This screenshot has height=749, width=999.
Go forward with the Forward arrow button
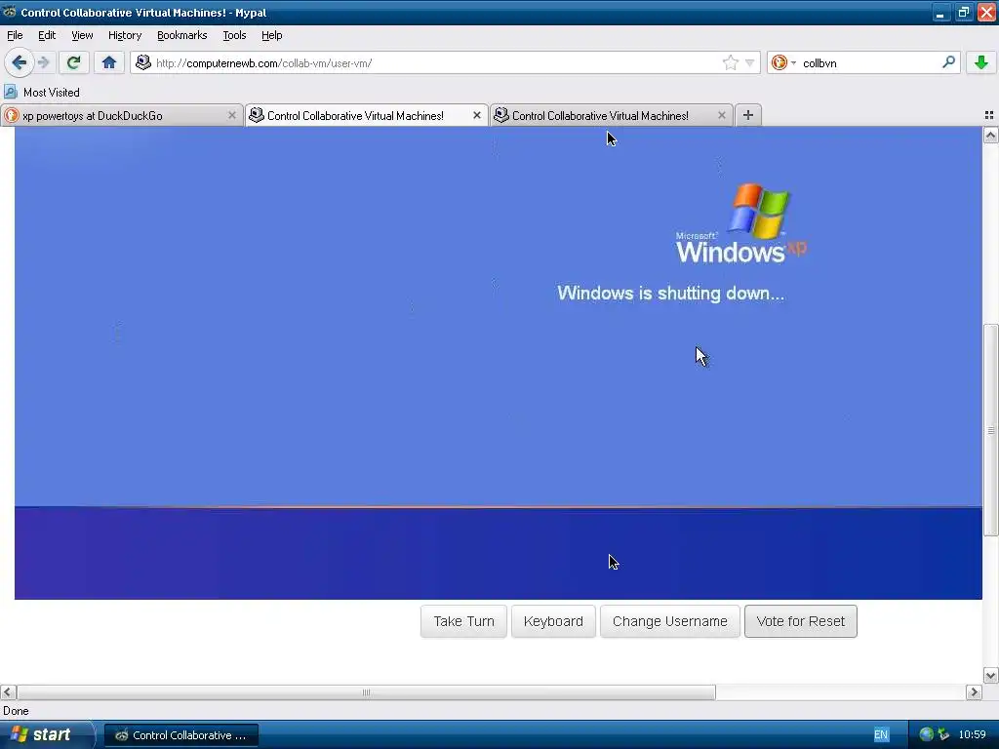[x=43, y=62]
